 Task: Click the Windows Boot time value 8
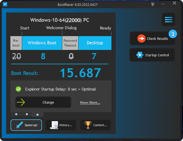pos(43,56)
